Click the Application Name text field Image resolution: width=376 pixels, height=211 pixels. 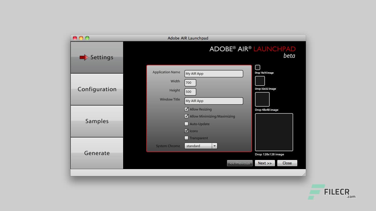pyautogui.click(x=214, y=74)
